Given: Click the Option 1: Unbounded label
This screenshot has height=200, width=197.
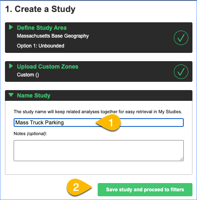Looking at the screenshot, I should click(41, 46).
